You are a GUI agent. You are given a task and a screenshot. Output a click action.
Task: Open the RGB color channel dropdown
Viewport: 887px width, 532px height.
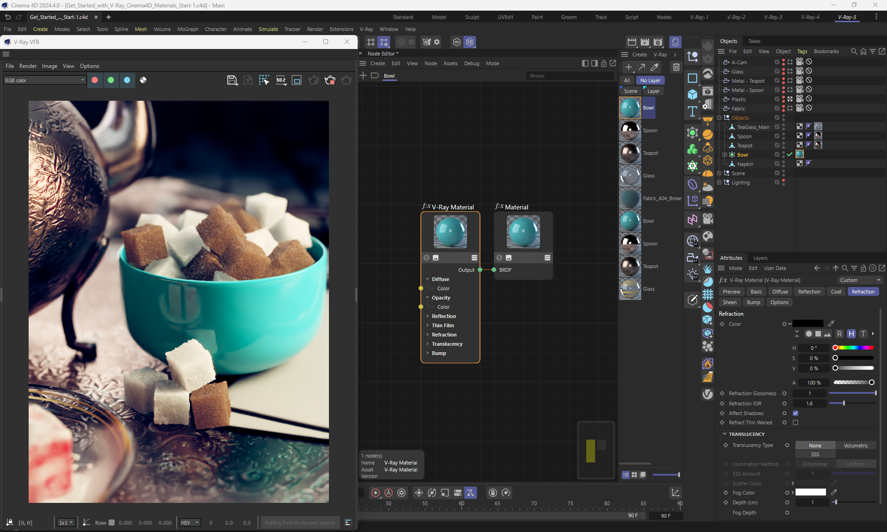tap(44, 80)
